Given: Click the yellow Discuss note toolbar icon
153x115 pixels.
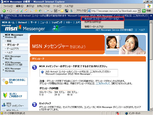Looking at the screenshot, I should 62,11.
